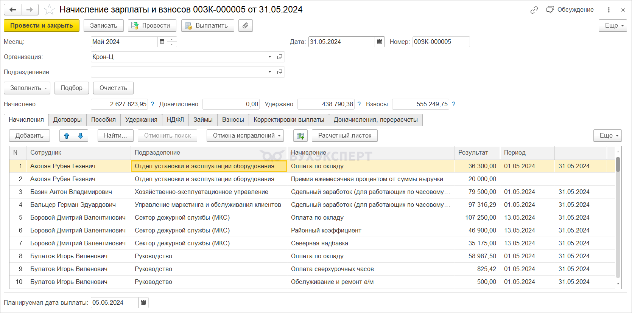Open calendar for planned payment date
This screenshot has height=313, width=632.
tap(143, 302)
